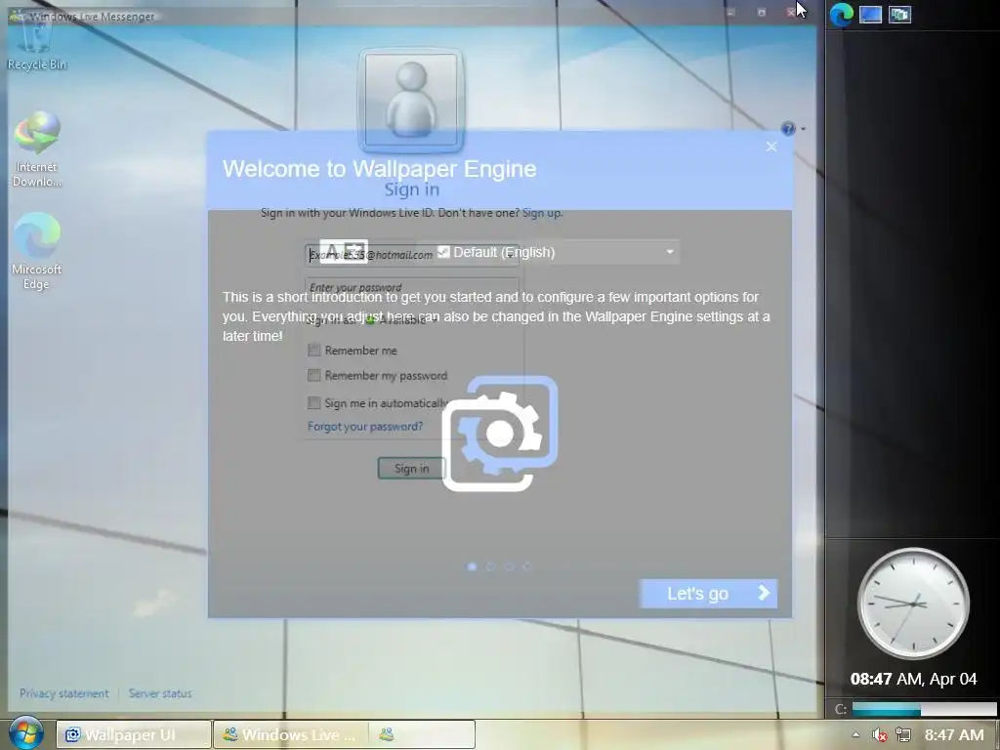Image resolution: width=1000 pixels, height=750 pixels.
Task: Click the Enter your password field
Action: [x=411, y=287]
